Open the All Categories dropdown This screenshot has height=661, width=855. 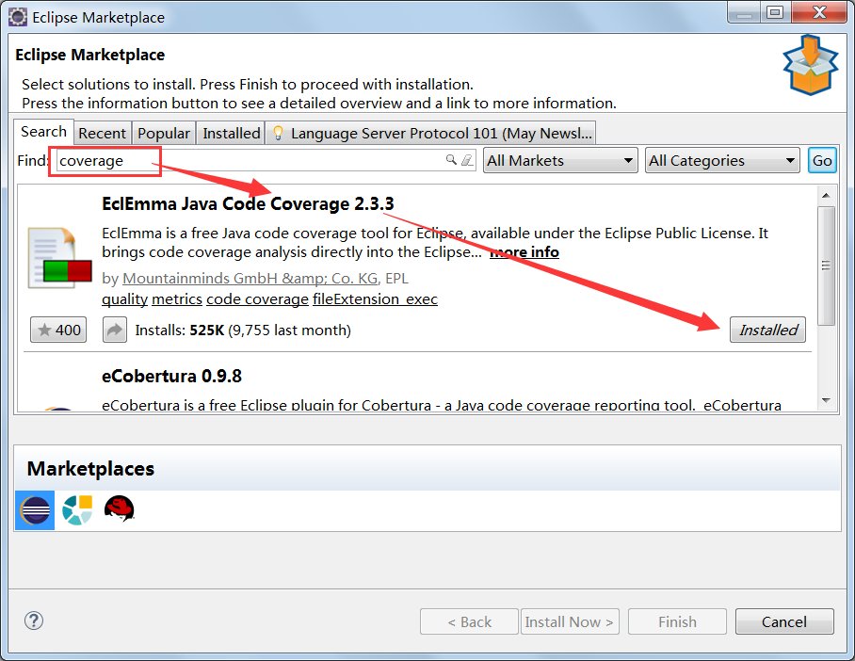click(722, 160)
